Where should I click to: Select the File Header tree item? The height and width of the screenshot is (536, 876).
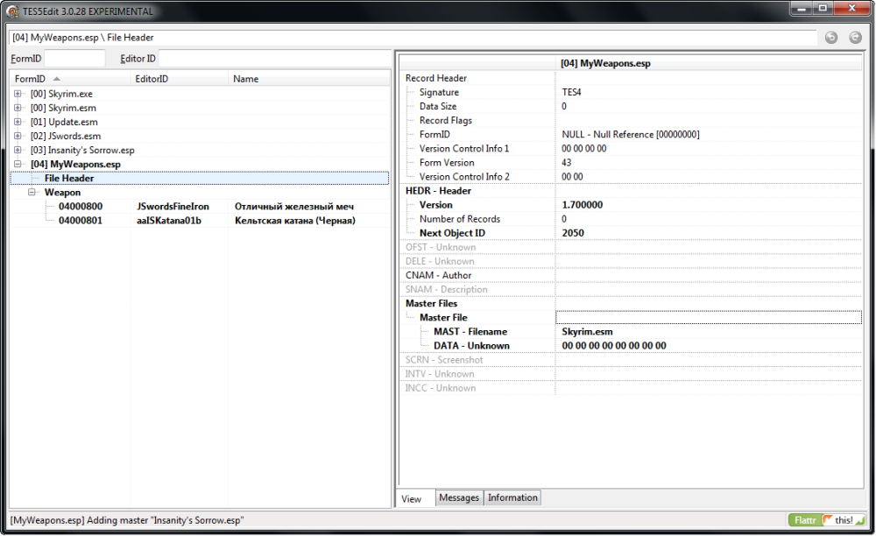coord(200,178)
